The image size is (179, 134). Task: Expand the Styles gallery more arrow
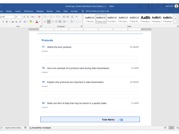(x=175, y=19)
